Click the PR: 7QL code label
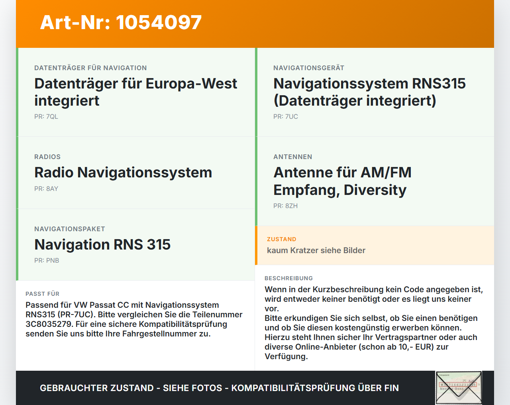Viewport: 510px width, 405px height. click(x=46, y=117)
